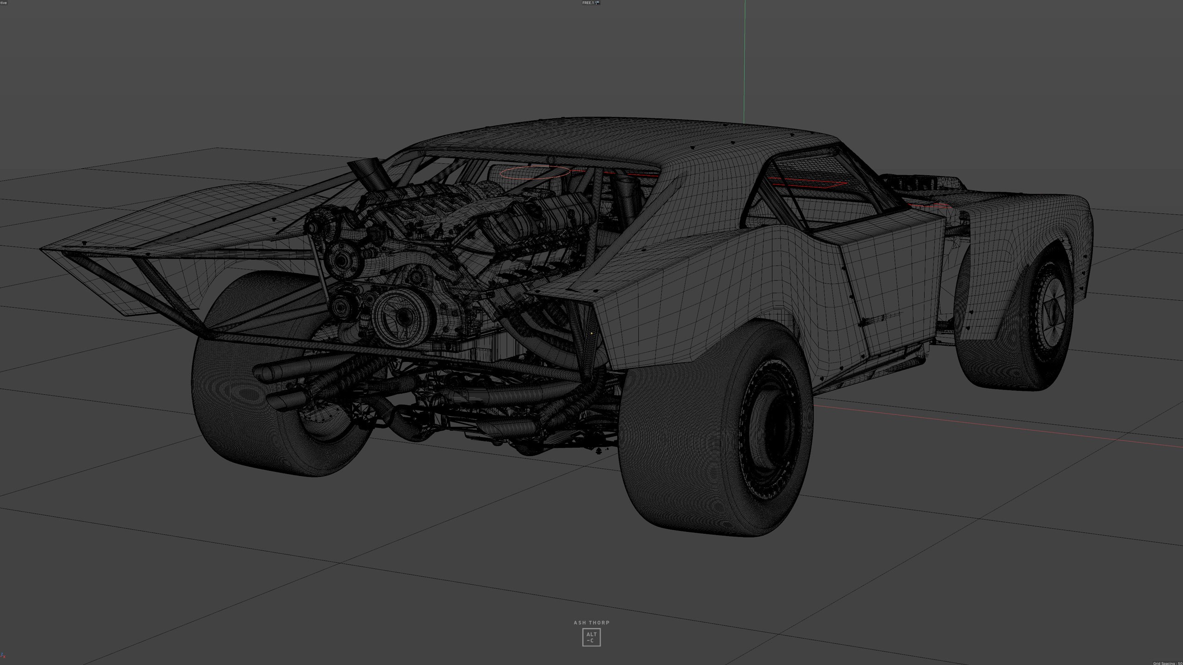Click the green vertical Y-axis line
The image size is (1183, 665).
point(744,60)
